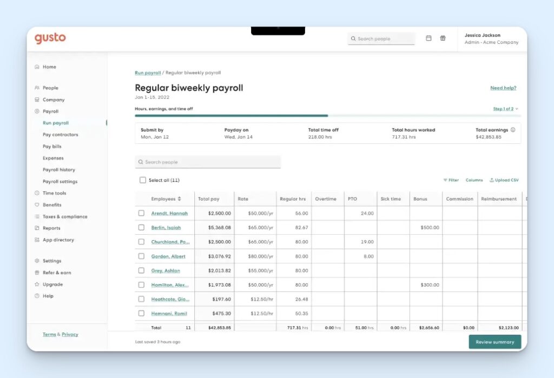Check the box for Arendt, Hannah
This screenshot has height=378, width=554.
click(141, 213)
